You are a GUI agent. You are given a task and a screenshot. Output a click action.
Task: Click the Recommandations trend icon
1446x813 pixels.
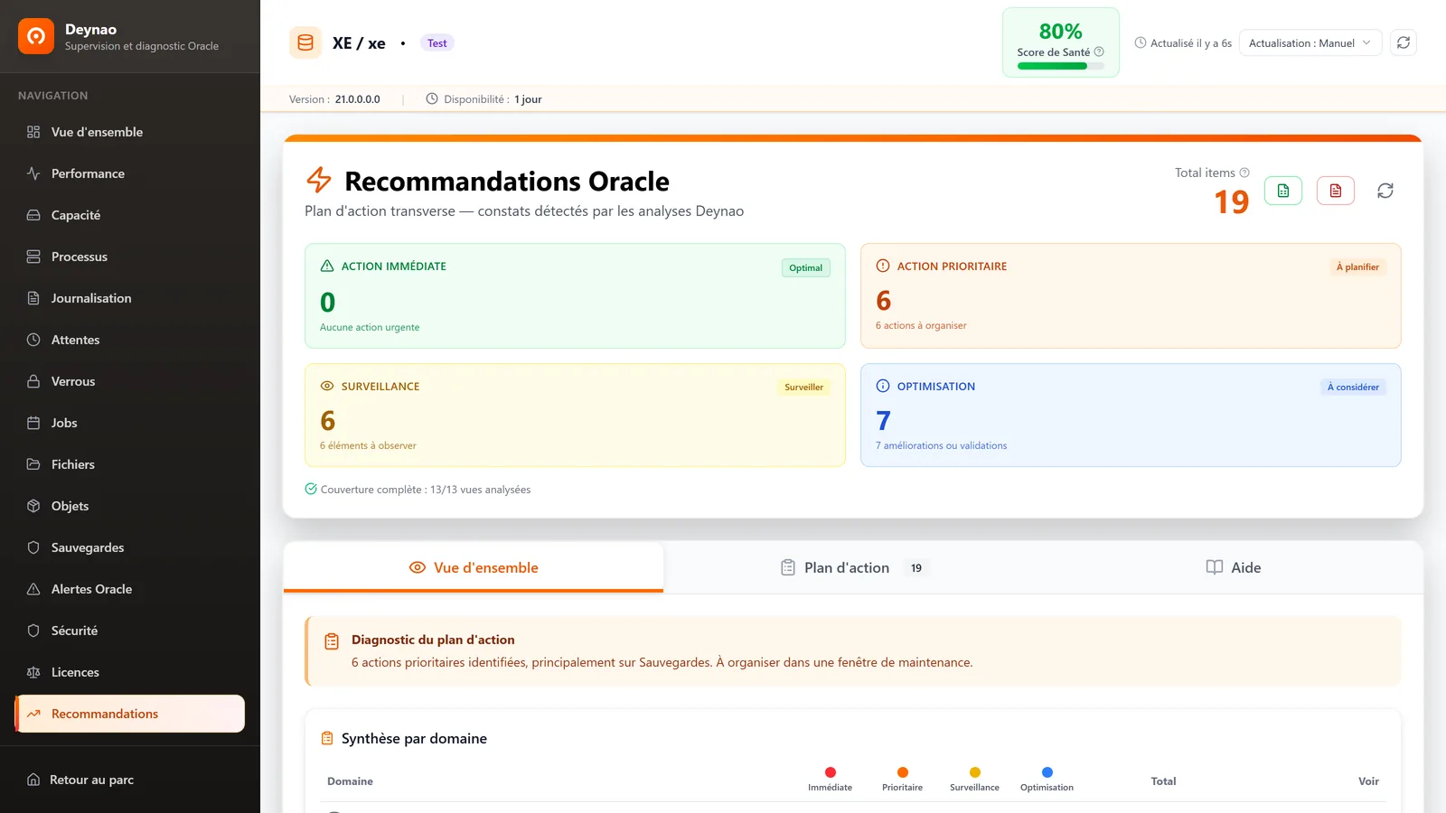(x=33, y=714)
